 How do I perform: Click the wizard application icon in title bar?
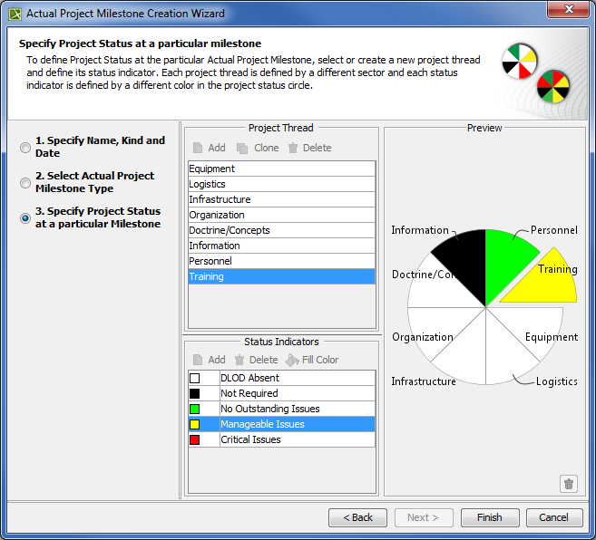tap(15, 14)
